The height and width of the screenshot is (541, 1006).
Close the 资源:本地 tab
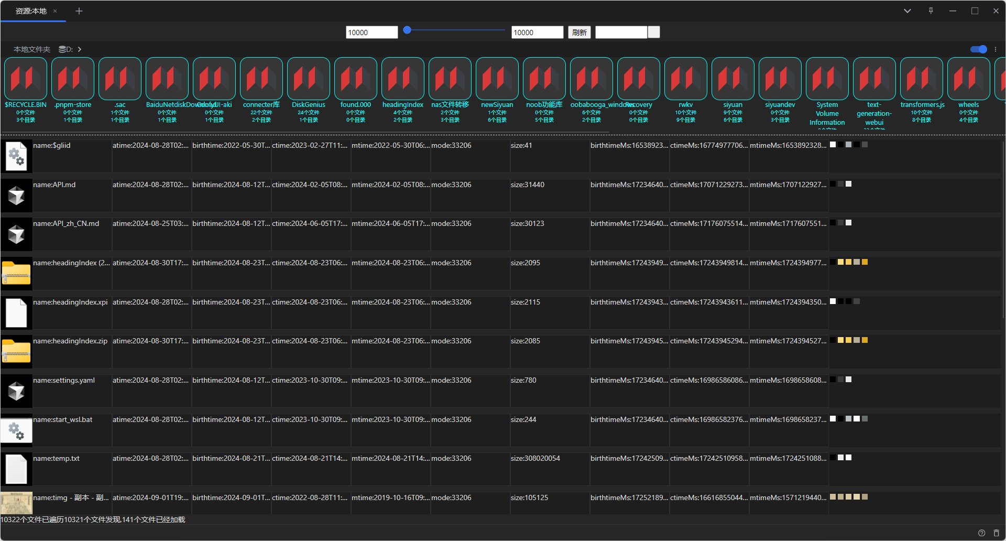pos(55,11)
